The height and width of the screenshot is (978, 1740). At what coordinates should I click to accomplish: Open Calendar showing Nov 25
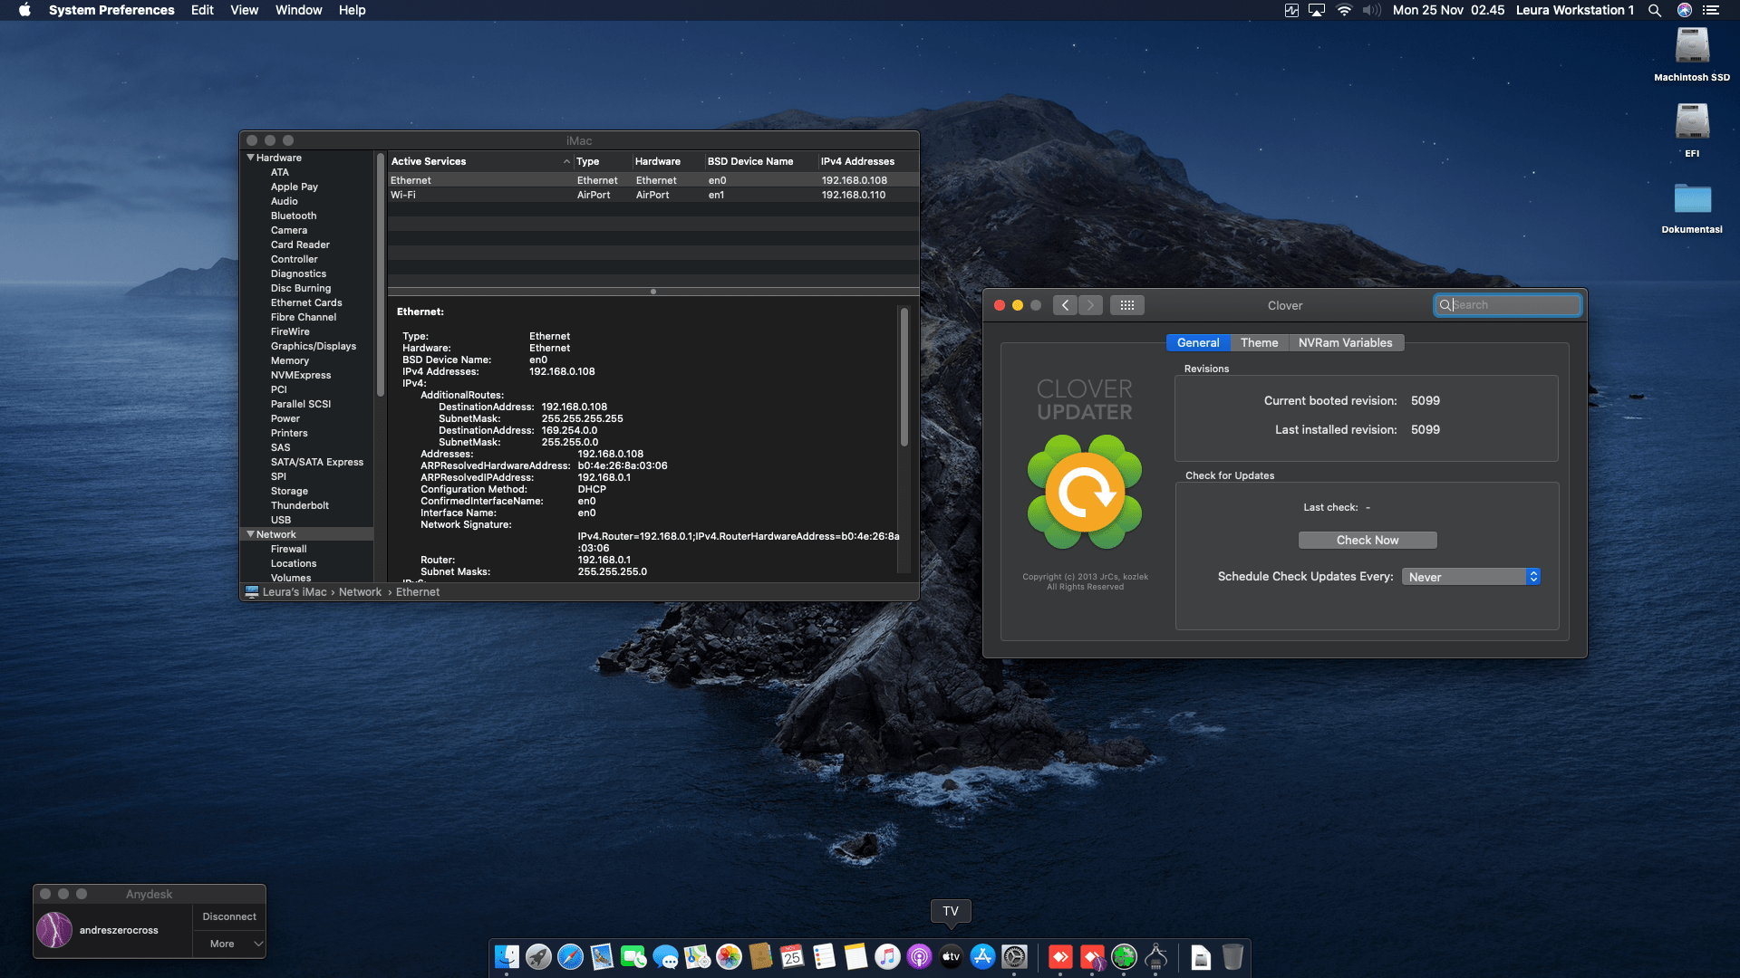792,957
